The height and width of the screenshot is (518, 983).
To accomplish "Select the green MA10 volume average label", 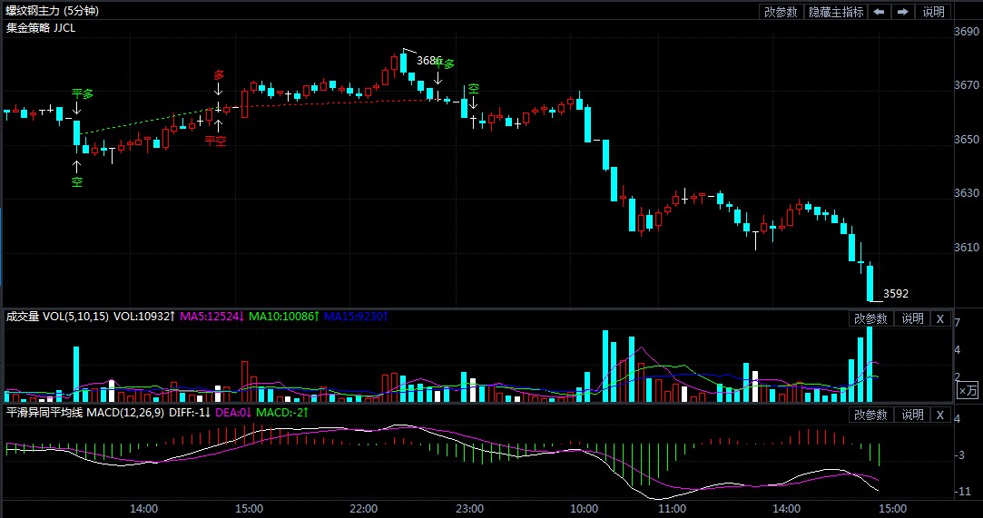I will pos(284,317).
